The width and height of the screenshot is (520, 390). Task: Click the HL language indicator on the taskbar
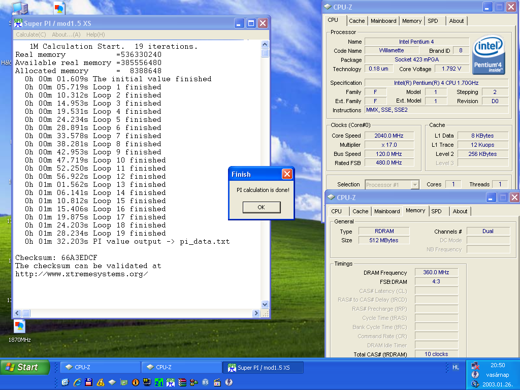pos(456,367)
